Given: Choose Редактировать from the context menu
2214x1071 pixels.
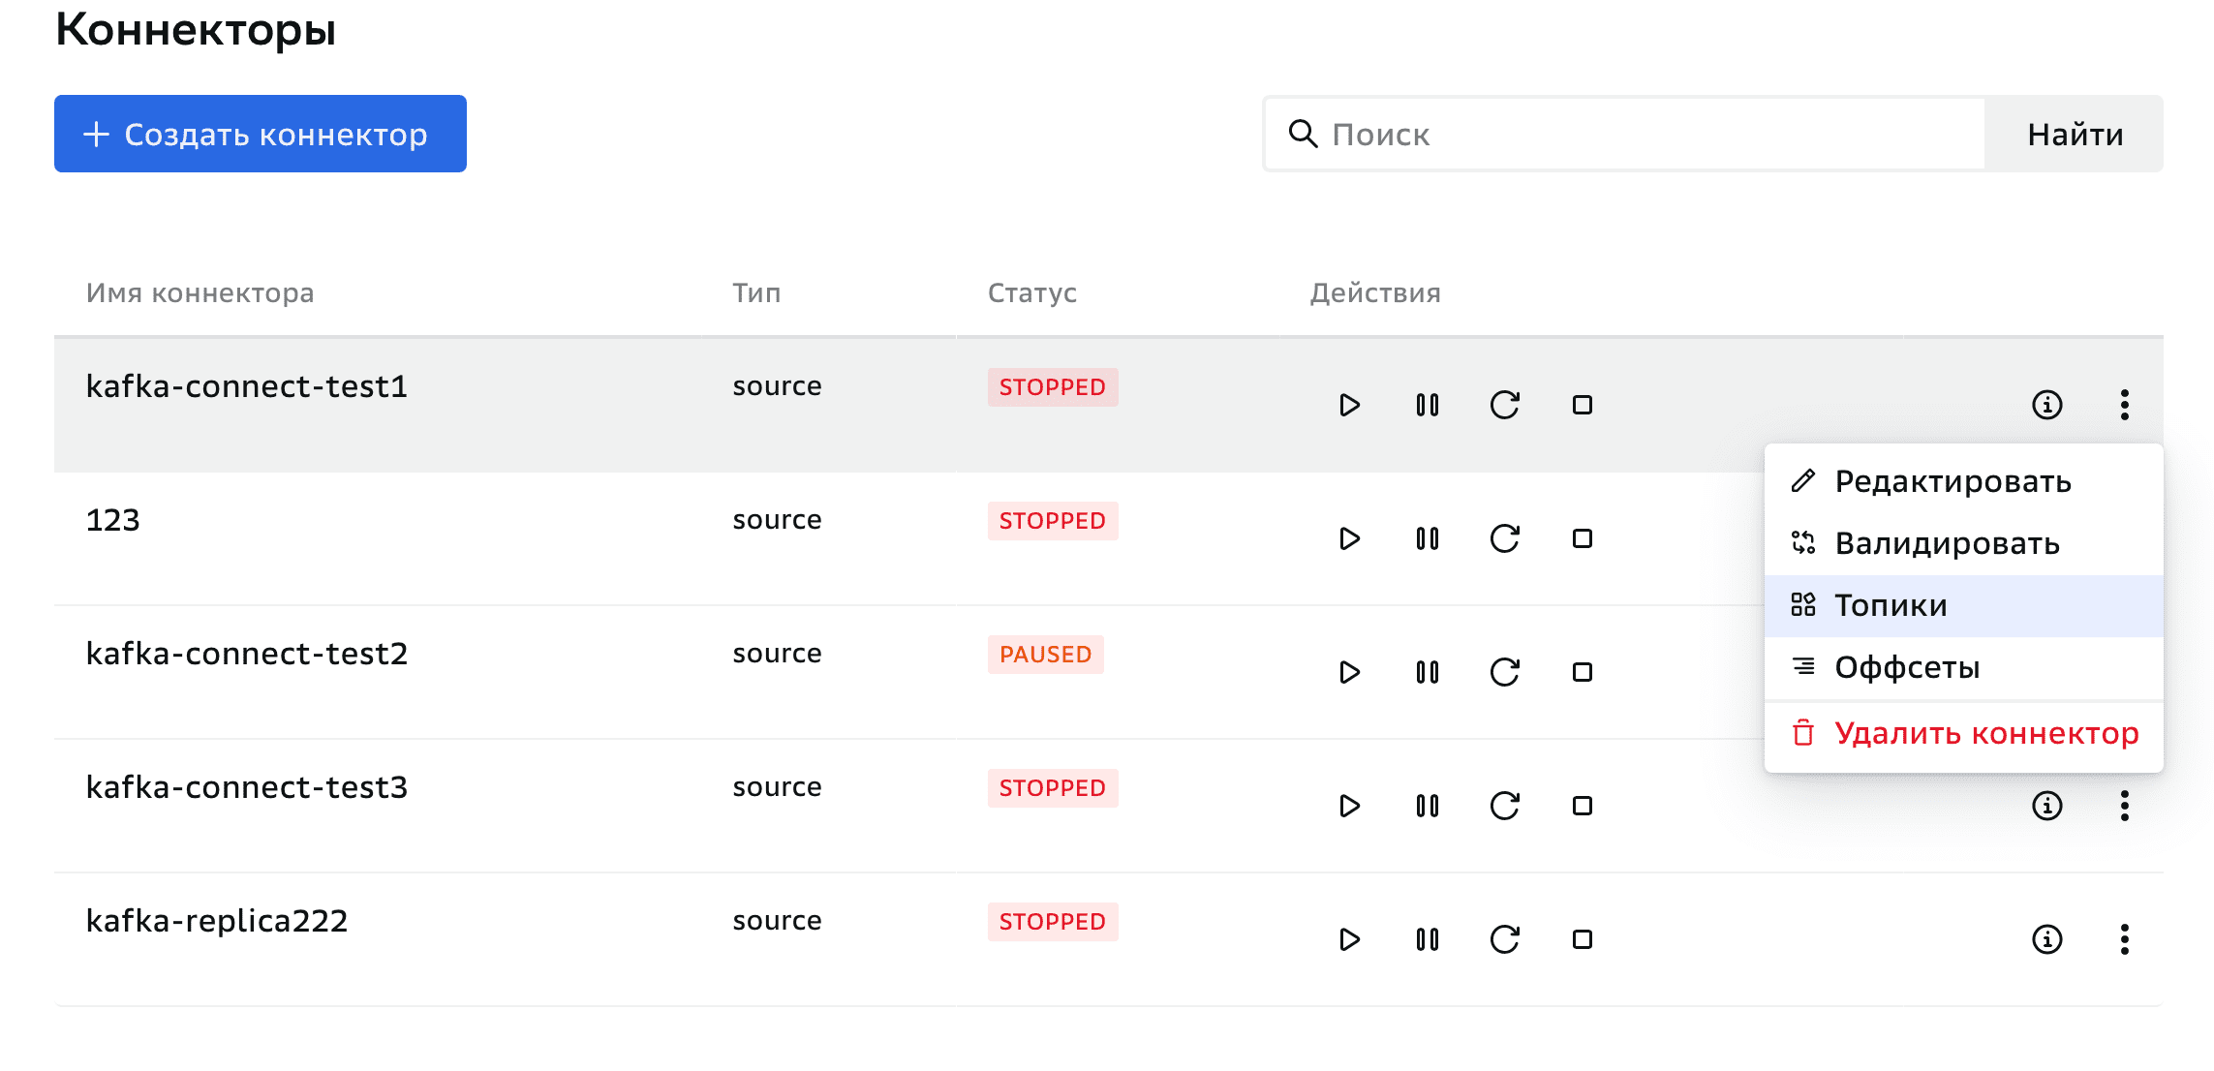Looking at the screenshot, I should coord(1952,481).
